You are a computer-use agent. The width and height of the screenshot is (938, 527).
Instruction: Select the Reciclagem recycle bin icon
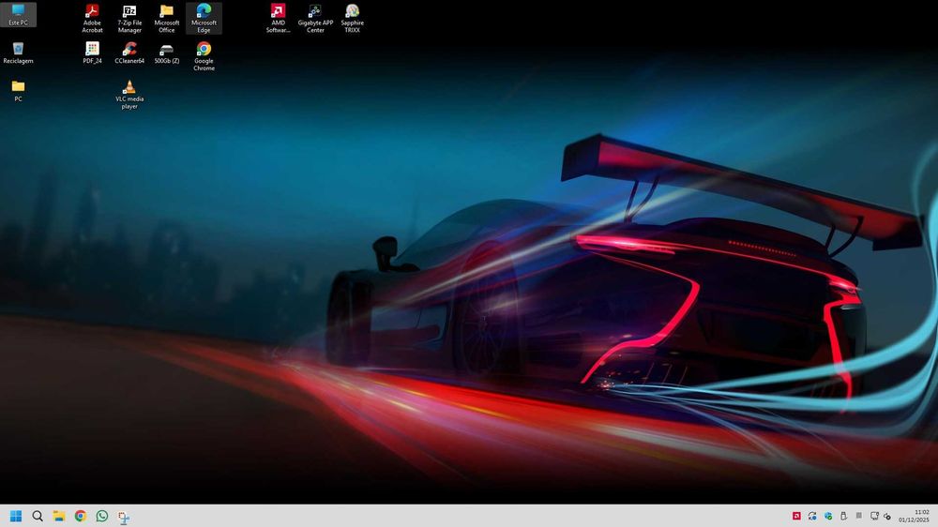tap(18, 53)
